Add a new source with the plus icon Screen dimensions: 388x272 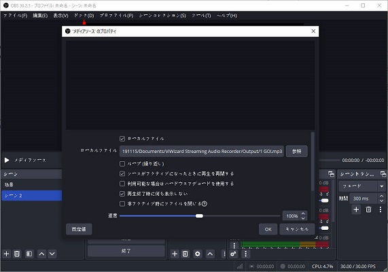175,254
